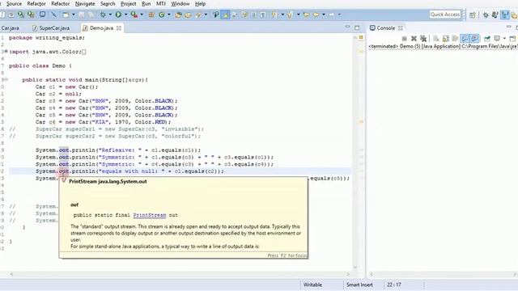Follow the PrintStream link in the tooltip

[x=150, y=215]
